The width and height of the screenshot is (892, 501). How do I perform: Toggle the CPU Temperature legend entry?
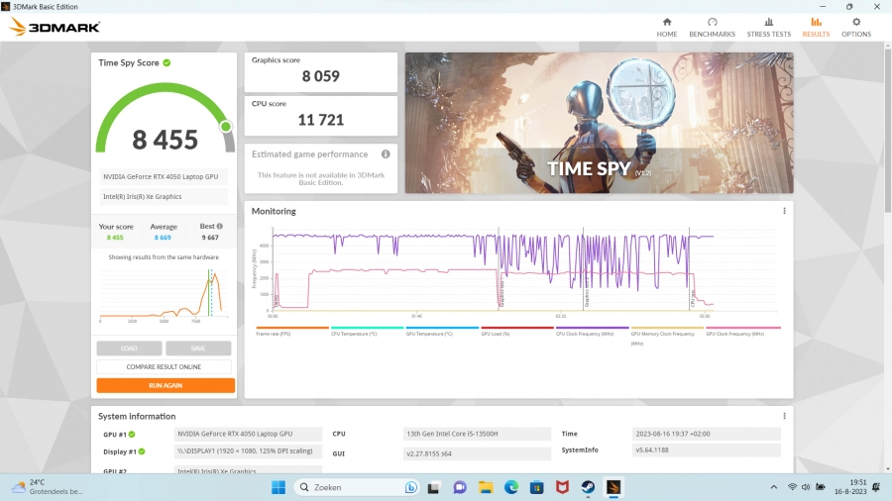[x=367, y=331]
